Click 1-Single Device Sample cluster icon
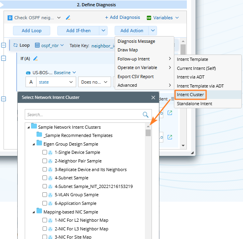This screenshot has height=239, width=243. tap(50, 153)
